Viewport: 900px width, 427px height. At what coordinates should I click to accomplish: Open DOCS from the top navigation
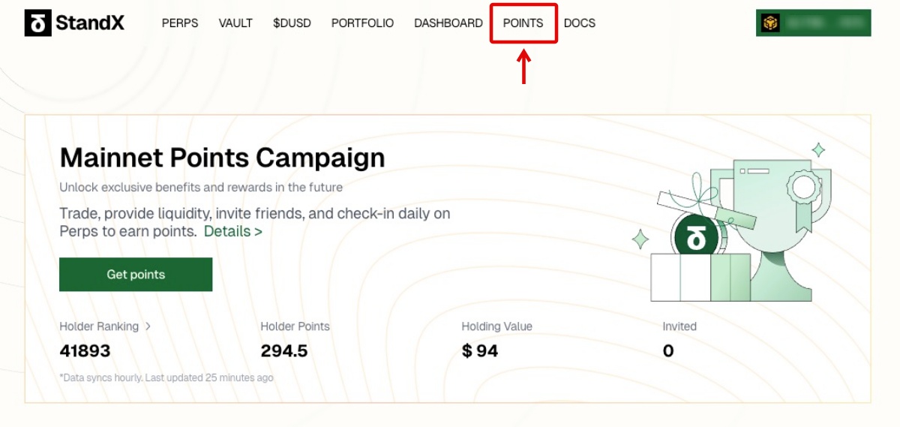pyautogui.click(x=580, y=23)
